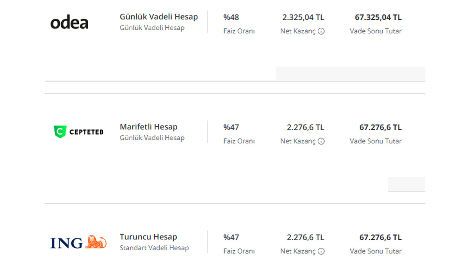Select the ING %47 Faiz Oranı value

[231, 237]
